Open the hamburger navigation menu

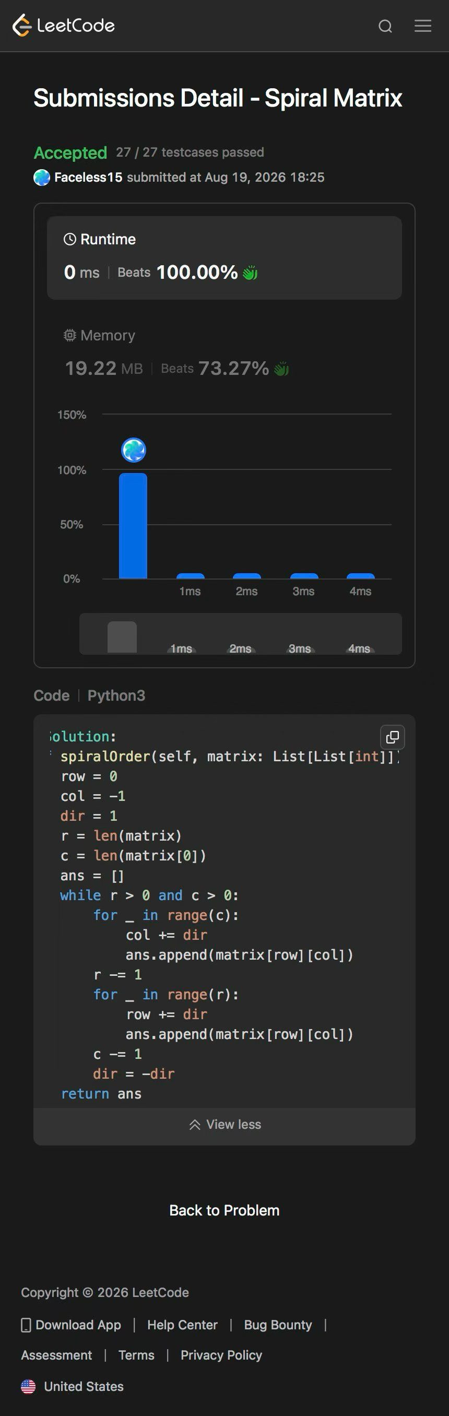pos(422,26)
